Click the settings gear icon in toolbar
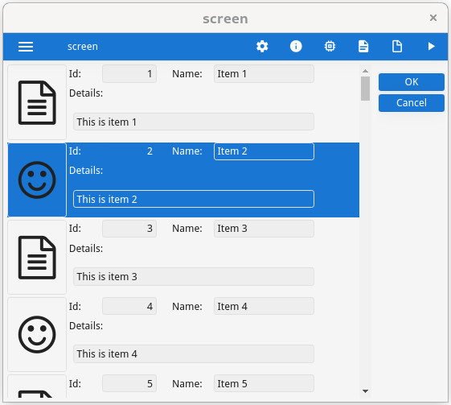The height and width of the screenshot is (405, 451). point(262,47)
